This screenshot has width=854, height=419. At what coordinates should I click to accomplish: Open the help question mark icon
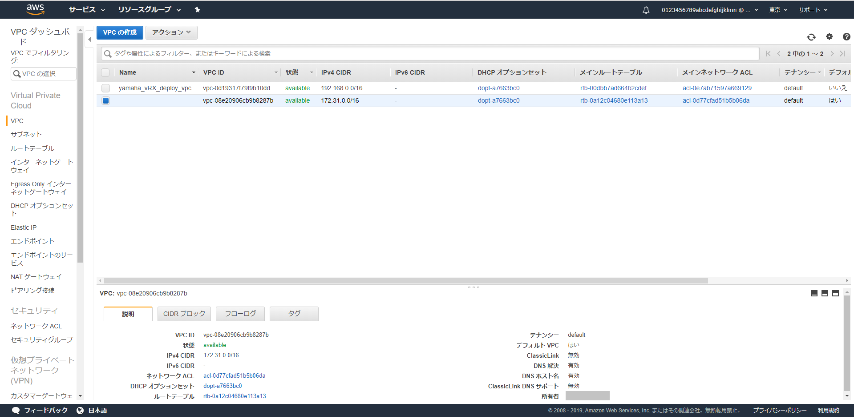tap(846, 37)
